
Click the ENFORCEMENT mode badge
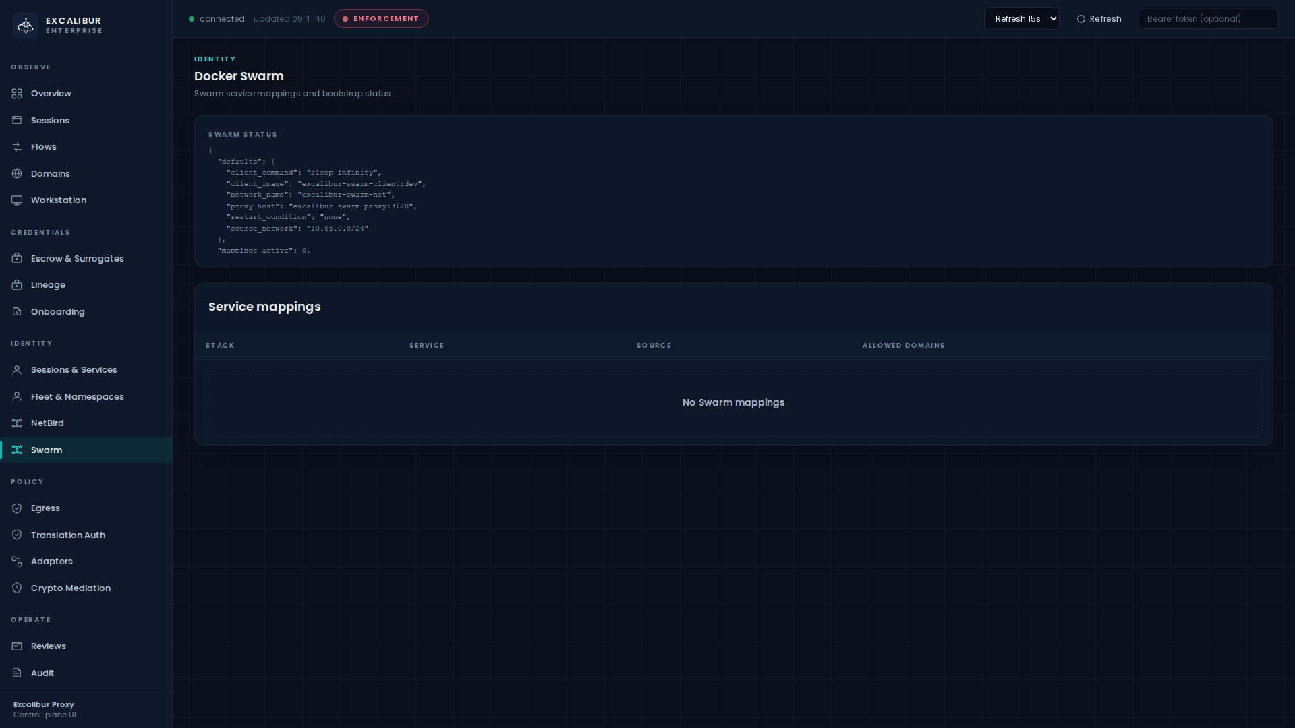click(381, 19)
